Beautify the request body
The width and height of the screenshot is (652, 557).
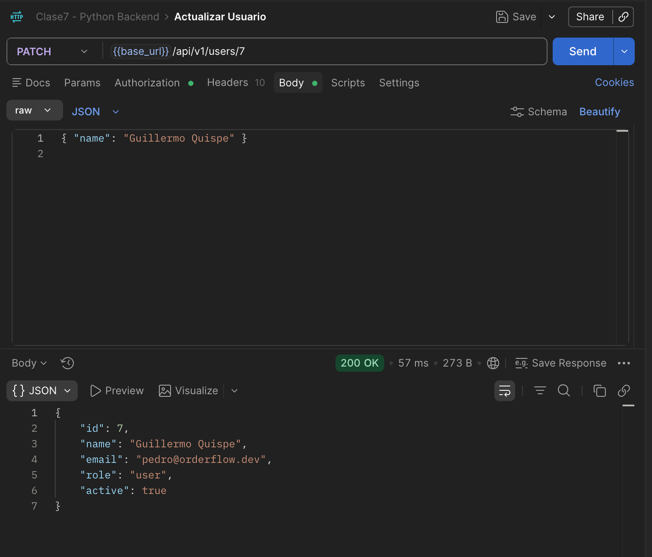(x=600, y=112)
